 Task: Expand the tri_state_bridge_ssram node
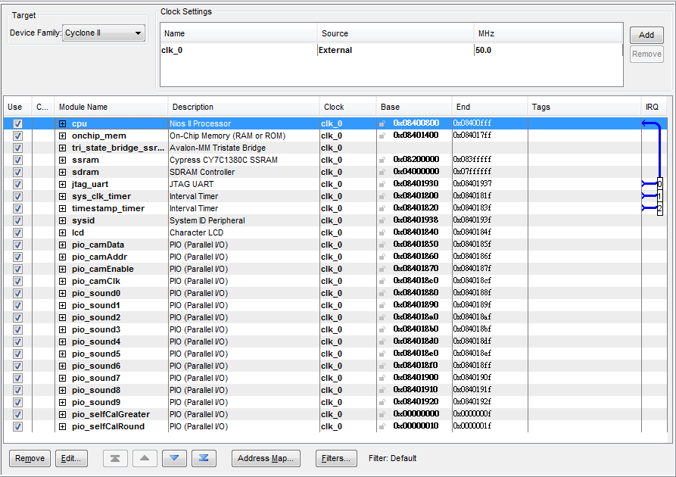pos(63,148)
